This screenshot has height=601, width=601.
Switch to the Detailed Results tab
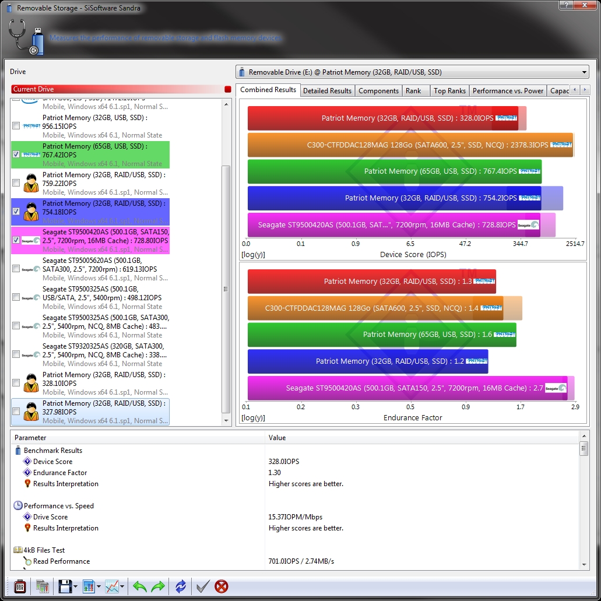pyautogui.click(x=328, y=91)
